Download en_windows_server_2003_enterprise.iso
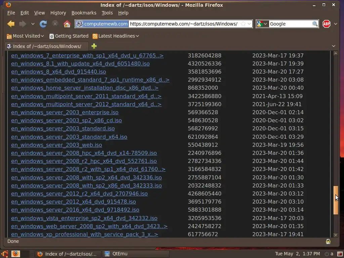 point(65,112)
